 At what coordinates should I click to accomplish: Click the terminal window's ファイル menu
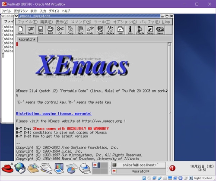[9, 22]
